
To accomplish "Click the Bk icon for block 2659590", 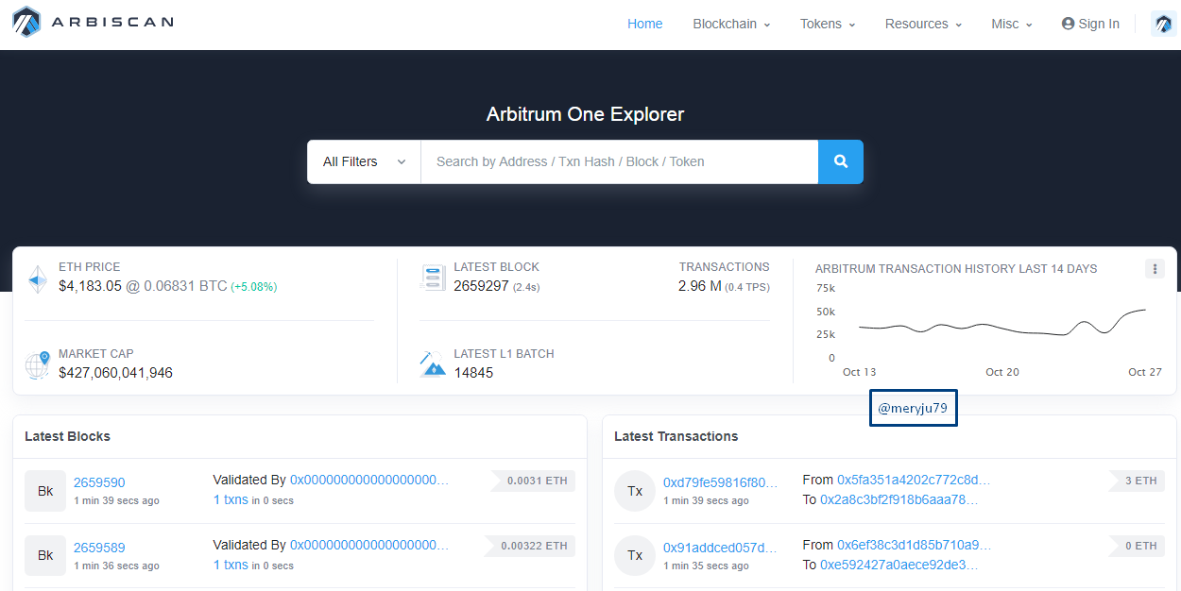I will [x=45, y=491].
